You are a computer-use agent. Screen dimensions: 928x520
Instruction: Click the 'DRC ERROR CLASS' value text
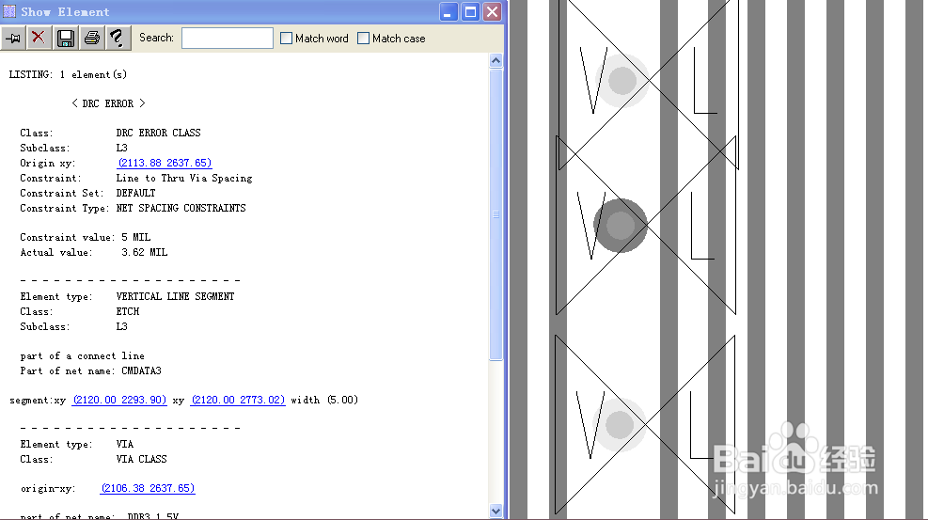pos(159,133)
